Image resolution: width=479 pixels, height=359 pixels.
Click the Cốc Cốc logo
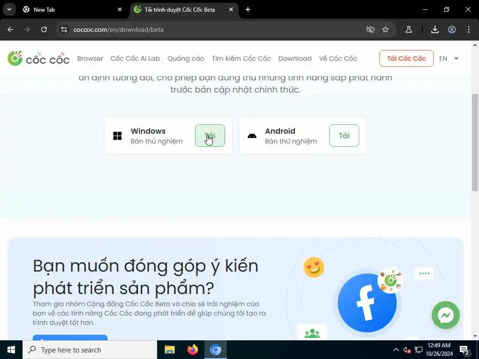(38, 58)
